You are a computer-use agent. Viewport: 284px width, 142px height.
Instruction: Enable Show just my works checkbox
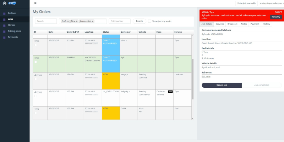click(x=149, y=21)
